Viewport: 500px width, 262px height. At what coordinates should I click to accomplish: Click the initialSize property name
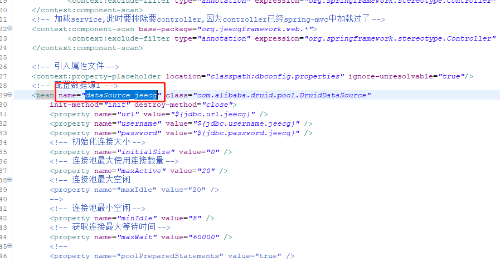pyautogui.click(x=146, y=152)
